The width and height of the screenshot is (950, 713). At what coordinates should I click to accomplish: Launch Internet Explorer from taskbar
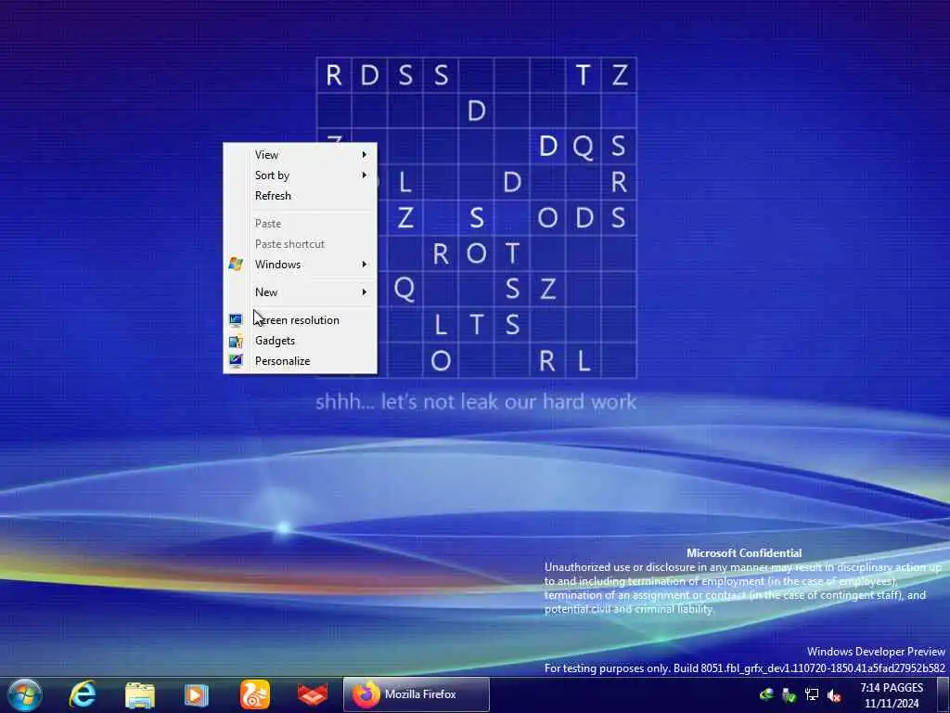tap(83, 694)
